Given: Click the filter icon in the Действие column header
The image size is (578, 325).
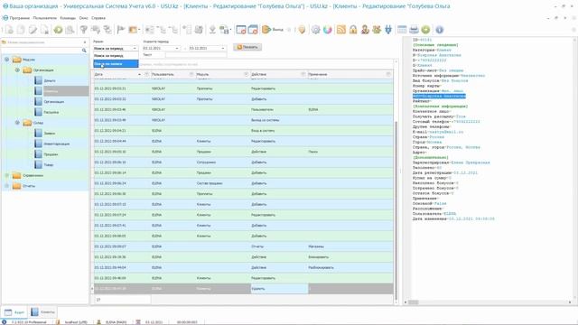Looking at the screenshot, I should pyautogui.click(x=303, y=74).
